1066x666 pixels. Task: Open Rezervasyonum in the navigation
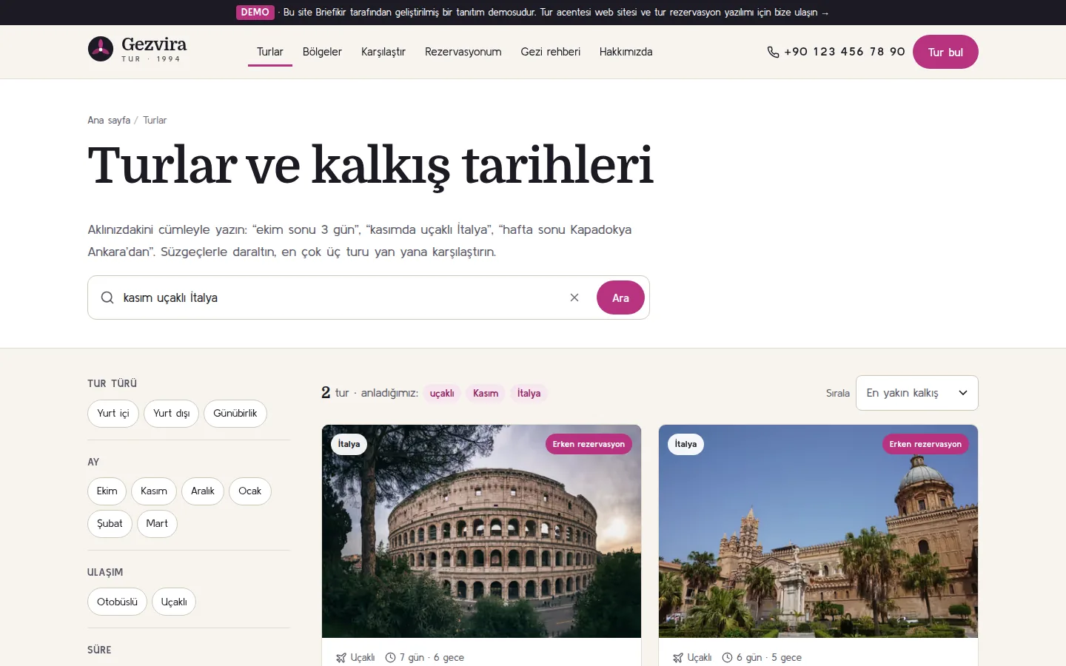coord(463,52)
